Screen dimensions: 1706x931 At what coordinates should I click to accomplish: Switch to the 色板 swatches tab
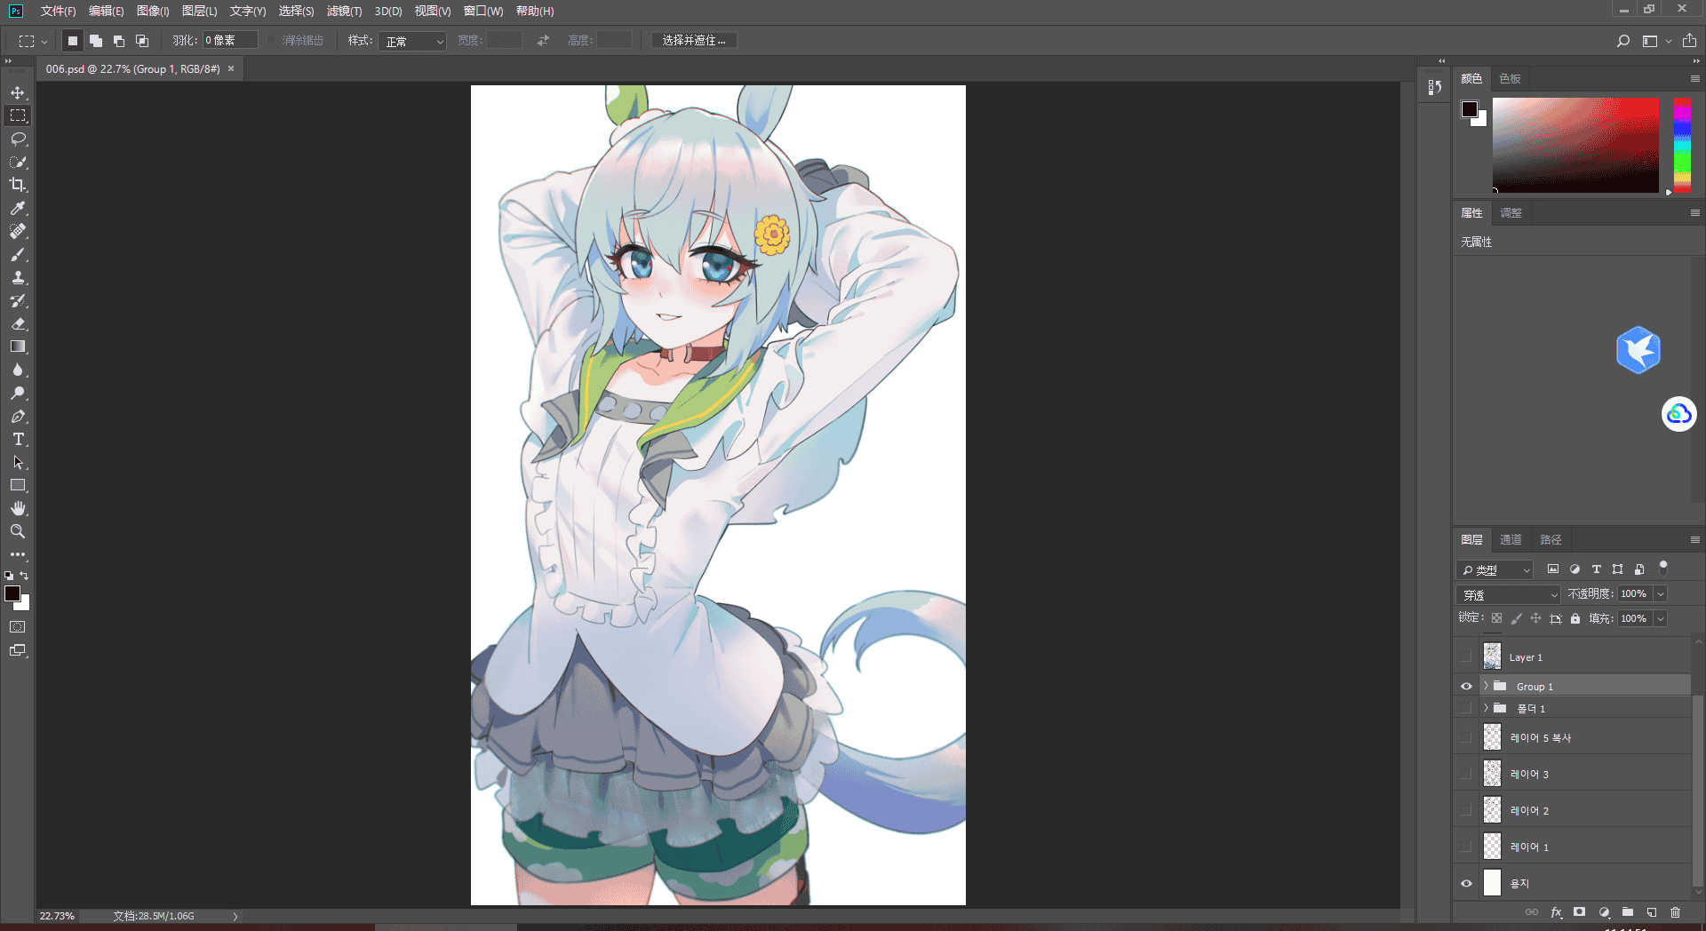1510,78
